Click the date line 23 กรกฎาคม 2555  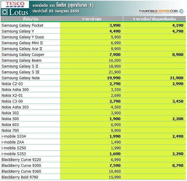pos(56,11)
